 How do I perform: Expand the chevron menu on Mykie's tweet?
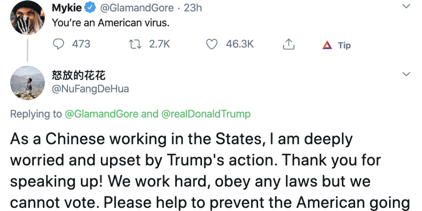[x=406, y=6]
